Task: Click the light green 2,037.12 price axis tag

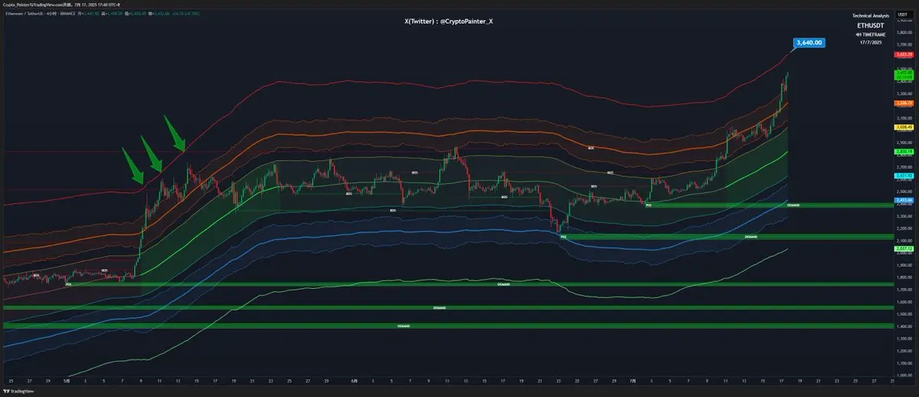Action: (x=903, y=249)
